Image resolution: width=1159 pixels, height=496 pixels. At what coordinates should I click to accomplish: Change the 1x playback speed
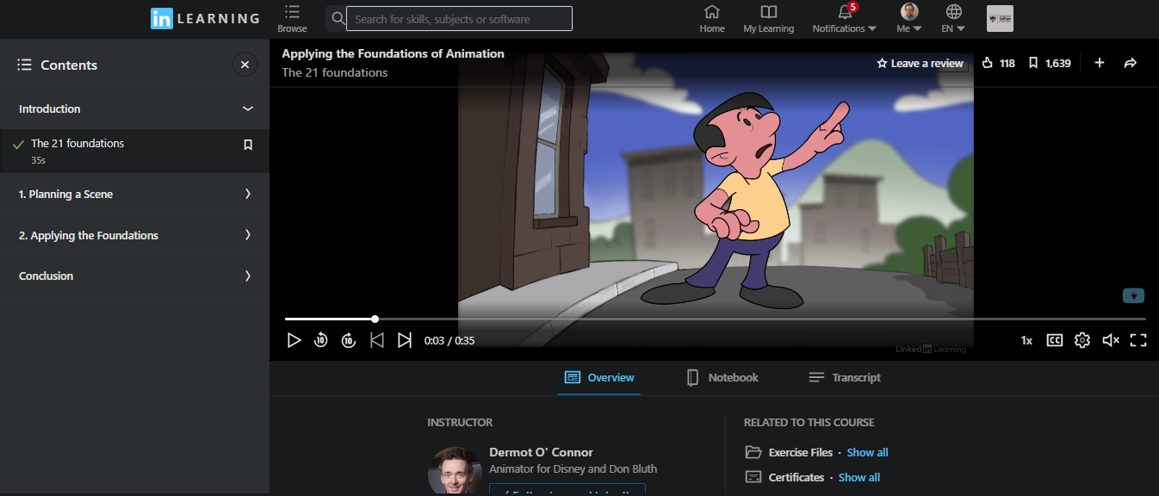click(x=1026, y=340)
